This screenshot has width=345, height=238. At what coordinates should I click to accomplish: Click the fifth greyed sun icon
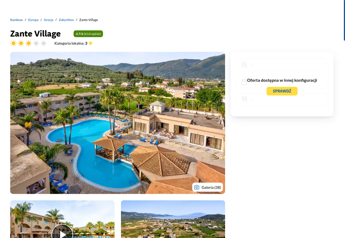point(44,43)
